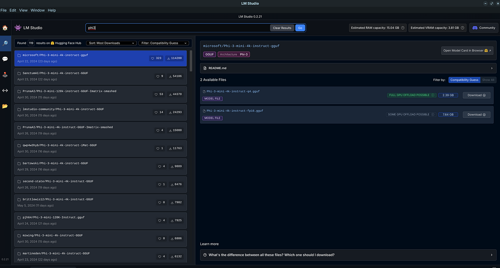Open the Edit menu
Viewport: 500px width, 268px height.
pos(13,10)
